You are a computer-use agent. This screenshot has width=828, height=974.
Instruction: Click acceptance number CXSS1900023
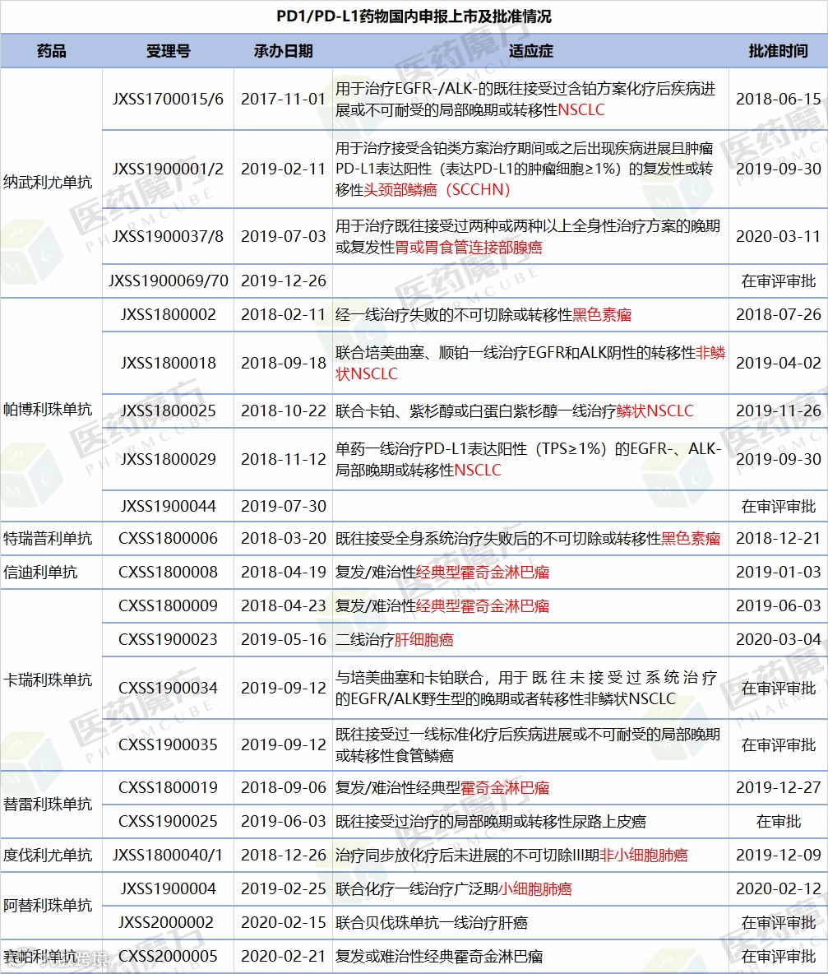pos(169,639)
